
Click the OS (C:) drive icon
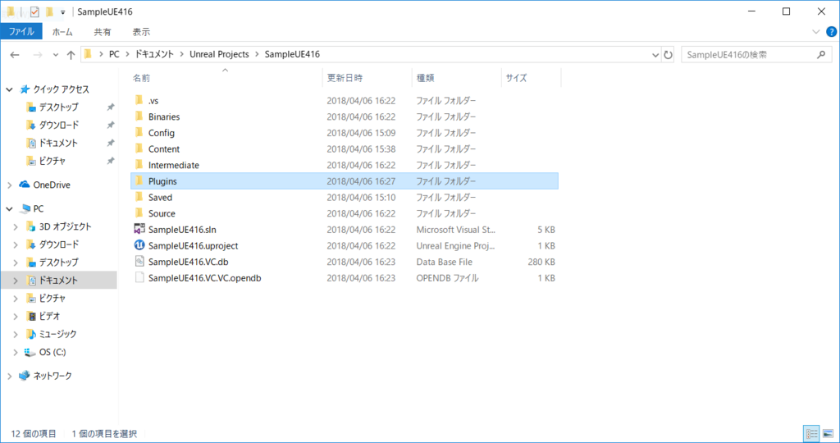point(30,352)
